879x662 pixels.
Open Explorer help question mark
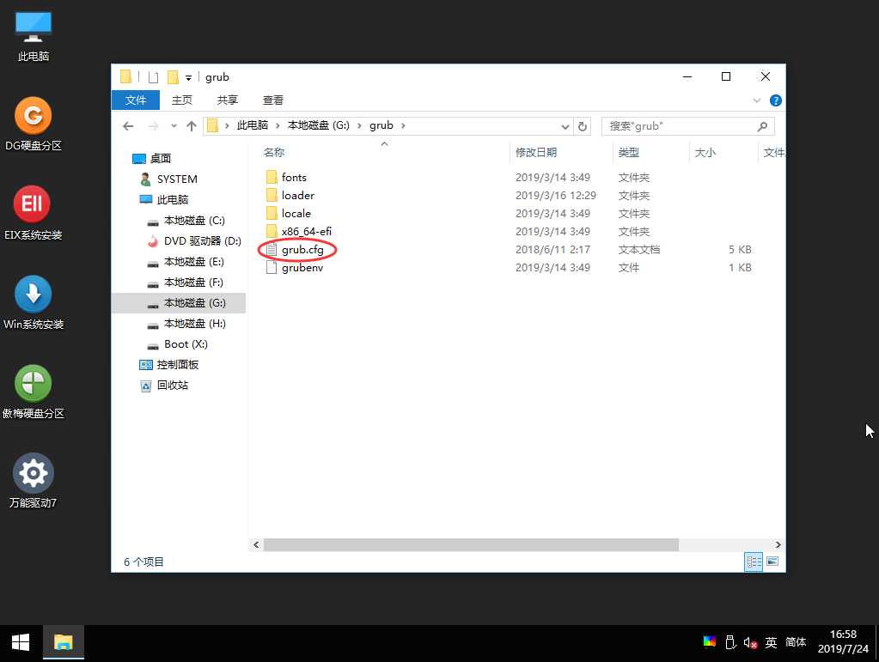coord(776,100)
